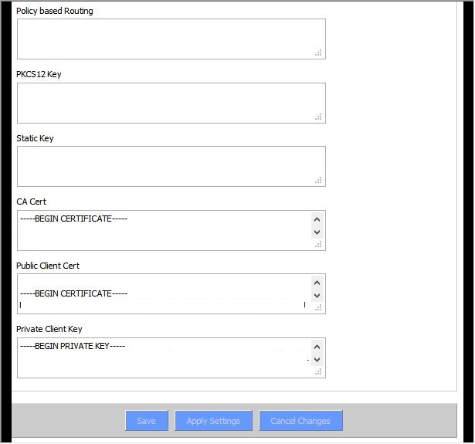Click inside the Public Client Cert text area
The width and height of the screenshot is (475, 444).
tap(164, 294)
